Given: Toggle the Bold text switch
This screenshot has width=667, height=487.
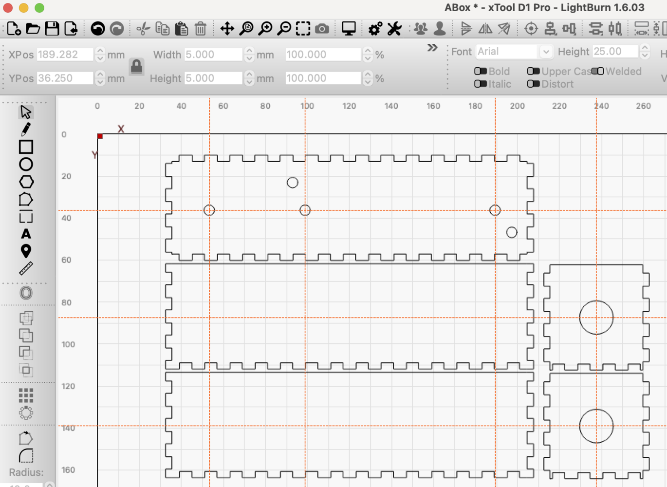Looking at the screenshot, I should (x=481, y=71).
